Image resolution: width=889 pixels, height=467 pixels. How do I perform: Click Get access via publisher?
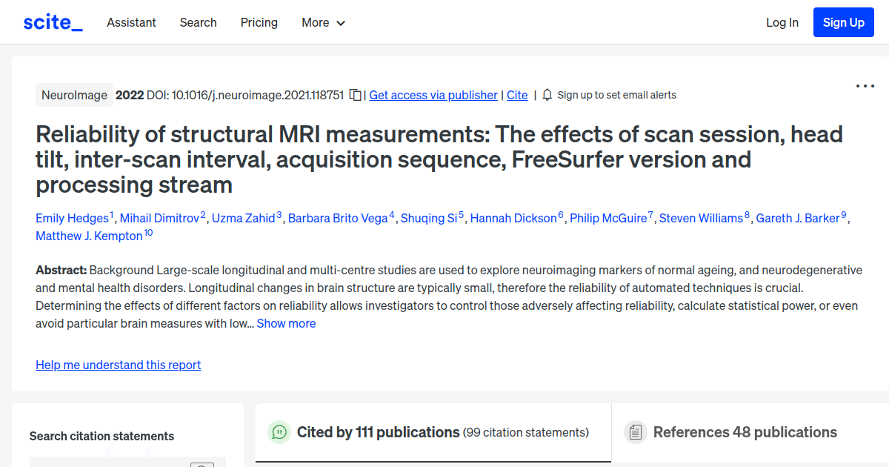(x=433, y=95)
